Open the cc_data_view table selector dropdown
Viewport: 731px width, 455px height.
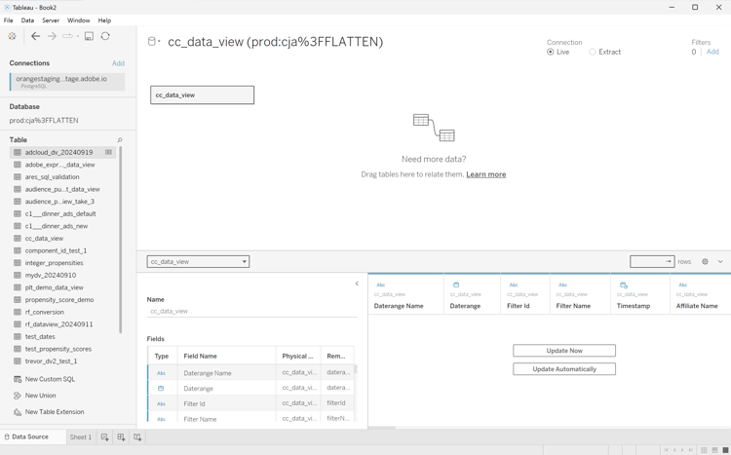pos(198,261)
